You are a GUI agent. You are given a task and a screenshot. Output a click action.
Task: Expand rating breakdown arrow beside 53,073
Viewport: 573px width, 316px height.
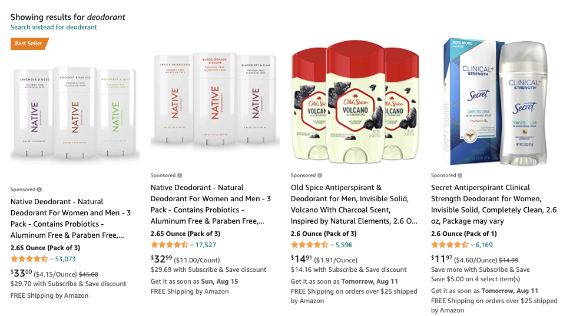point(51,260)
